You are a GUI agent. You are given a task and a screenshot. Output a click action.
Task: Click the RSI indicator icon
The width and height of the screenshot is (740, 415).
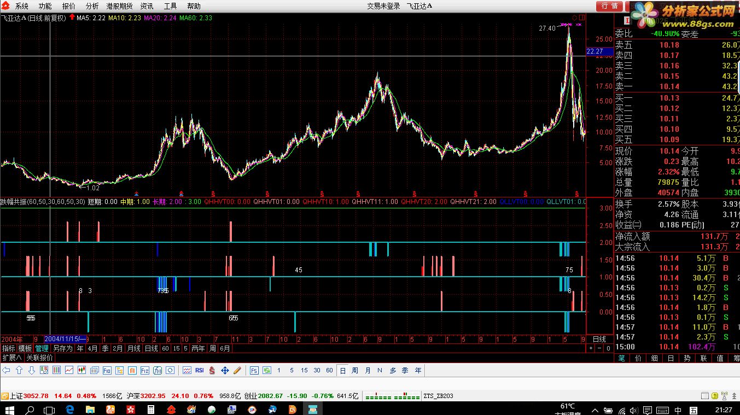click(200, 370)
